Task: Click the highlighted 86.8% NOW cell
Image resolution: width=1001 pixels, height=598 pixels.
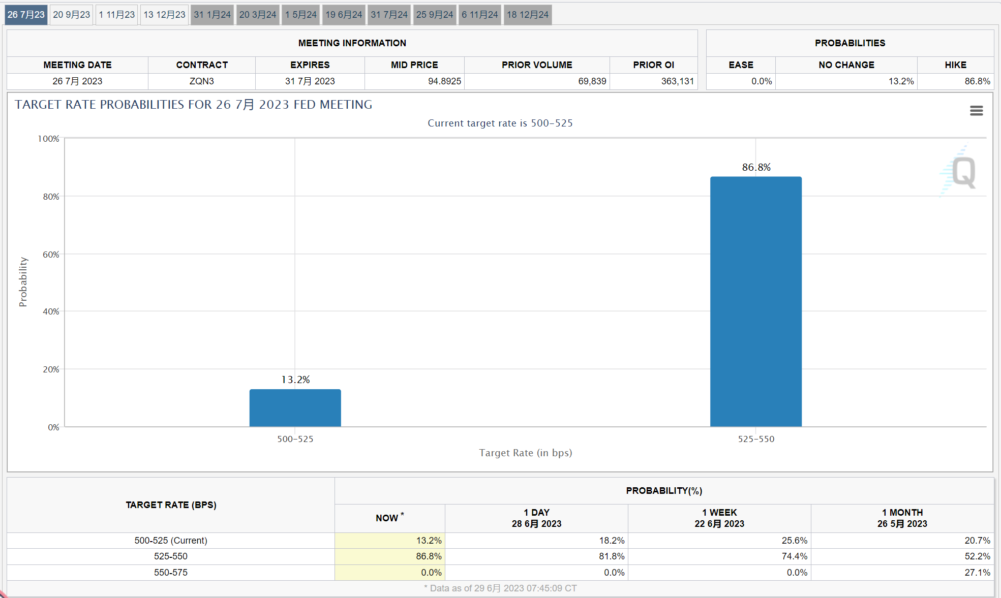Action: pyautogui.click(x=390, y=556)
